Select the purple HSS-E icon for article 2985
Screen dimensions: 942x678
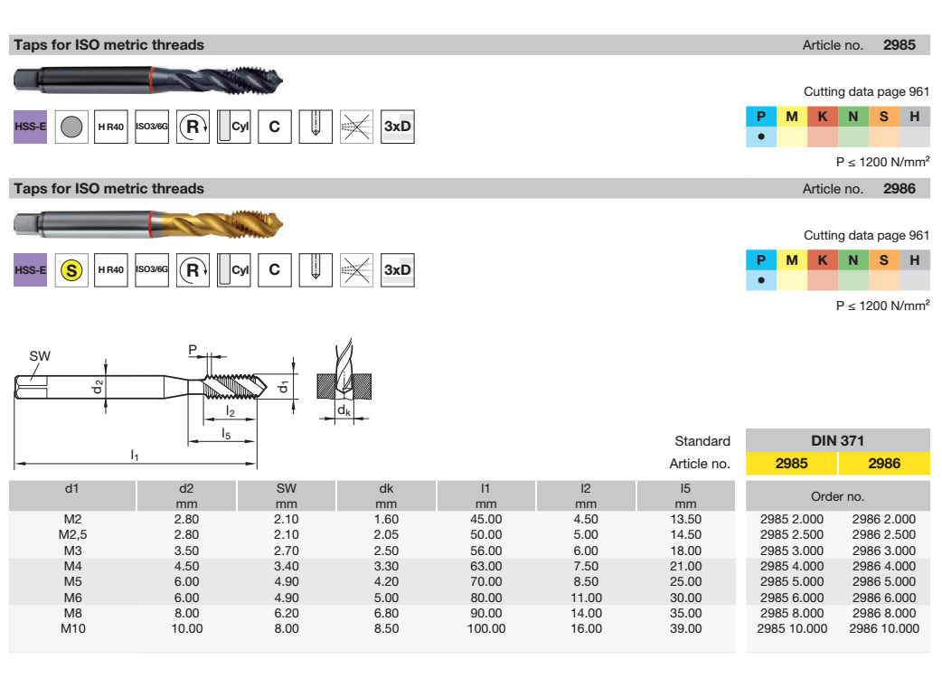click(30, 127)
